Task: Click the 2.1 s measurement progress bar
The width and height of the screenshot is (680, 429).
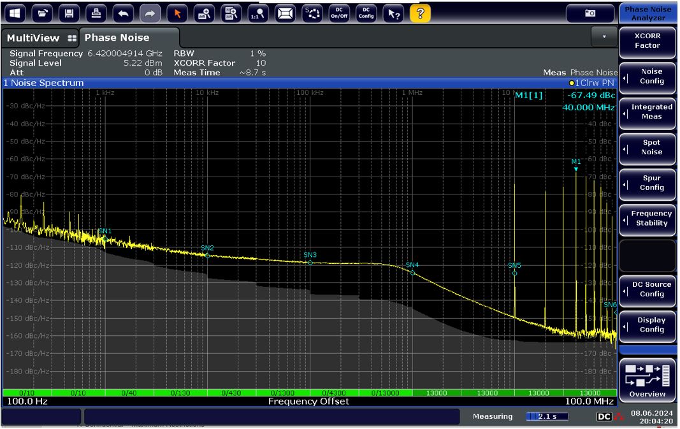Action: click(548, 416)
